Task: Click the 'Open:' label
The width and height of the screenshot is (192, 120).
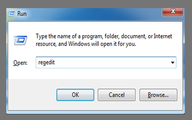Action: 20,63
